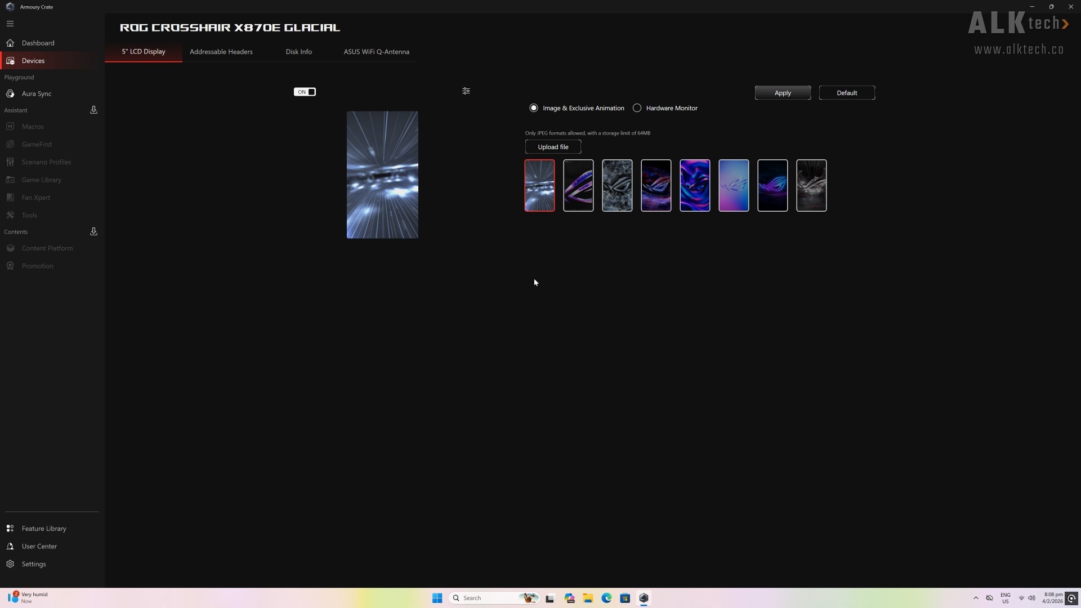Screen dimensions: 1081x608
Task: Click the Upload file button
Action: [x=553, y=147]
